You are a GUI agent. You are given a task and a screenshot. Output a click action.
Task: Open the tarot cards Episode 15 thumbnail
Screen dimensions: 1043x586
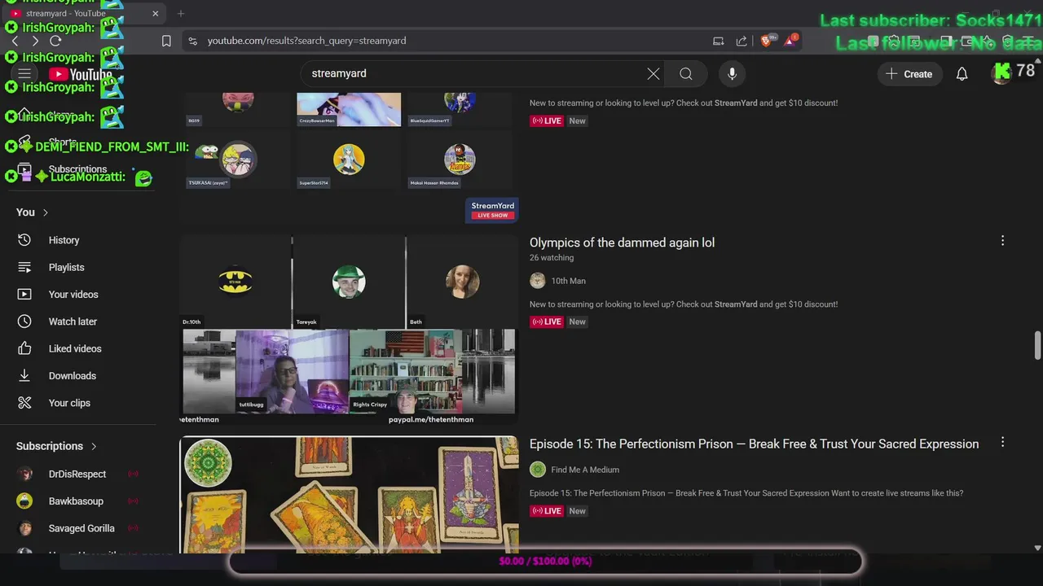[349, 495]
